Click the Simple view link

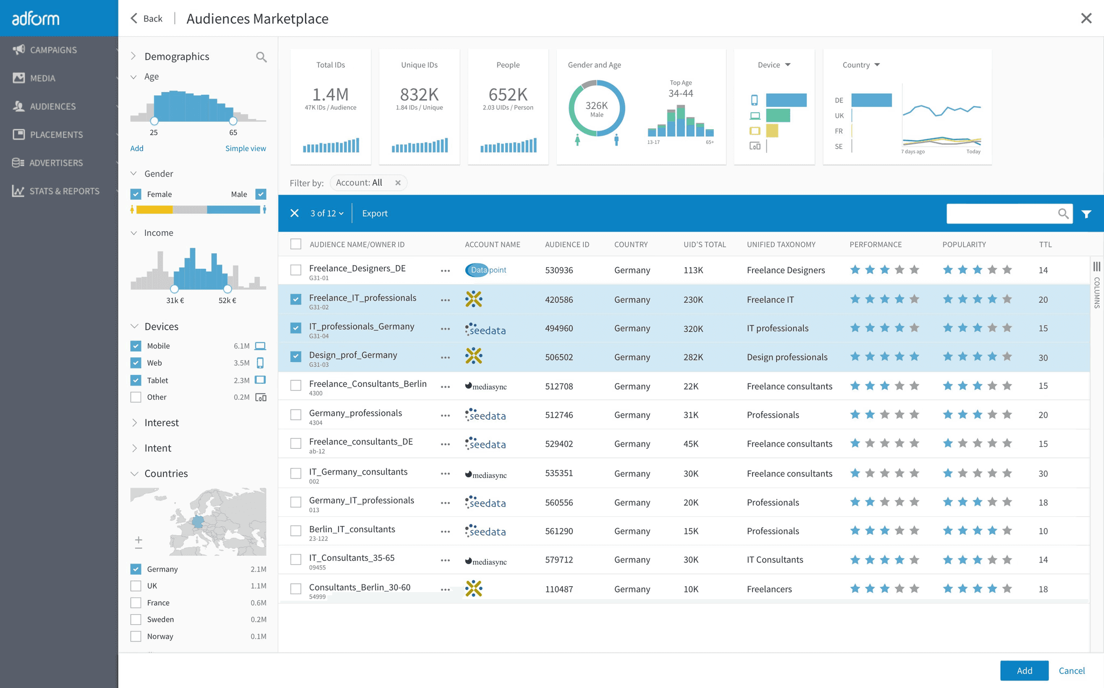point(245,148)
